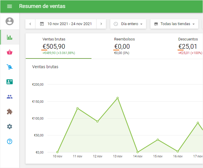Open the hamburger navigation menu
Screen dimensions: 203x168
(9, 6)
